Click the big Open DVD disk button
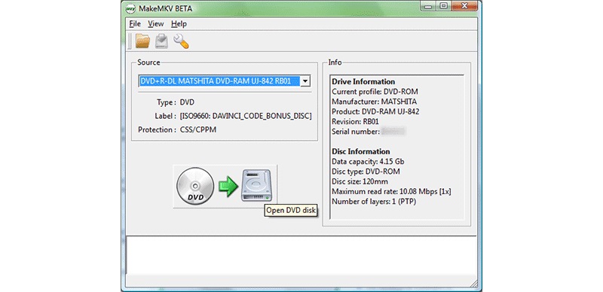603x292 pixels. (225, 187)
